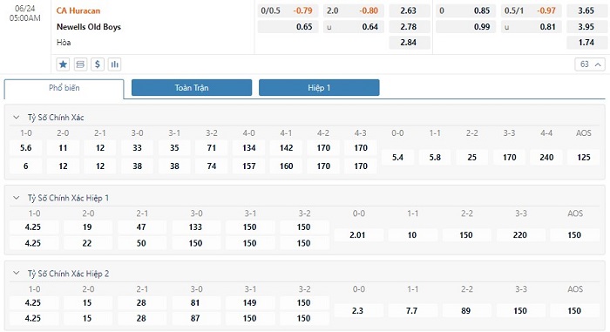Pick full match AOS odds 125

[584, 157]
